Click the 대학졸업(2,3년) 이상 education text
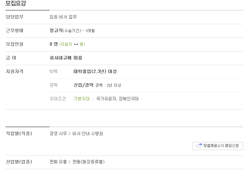The image size is (252, 177). [95, 72]
